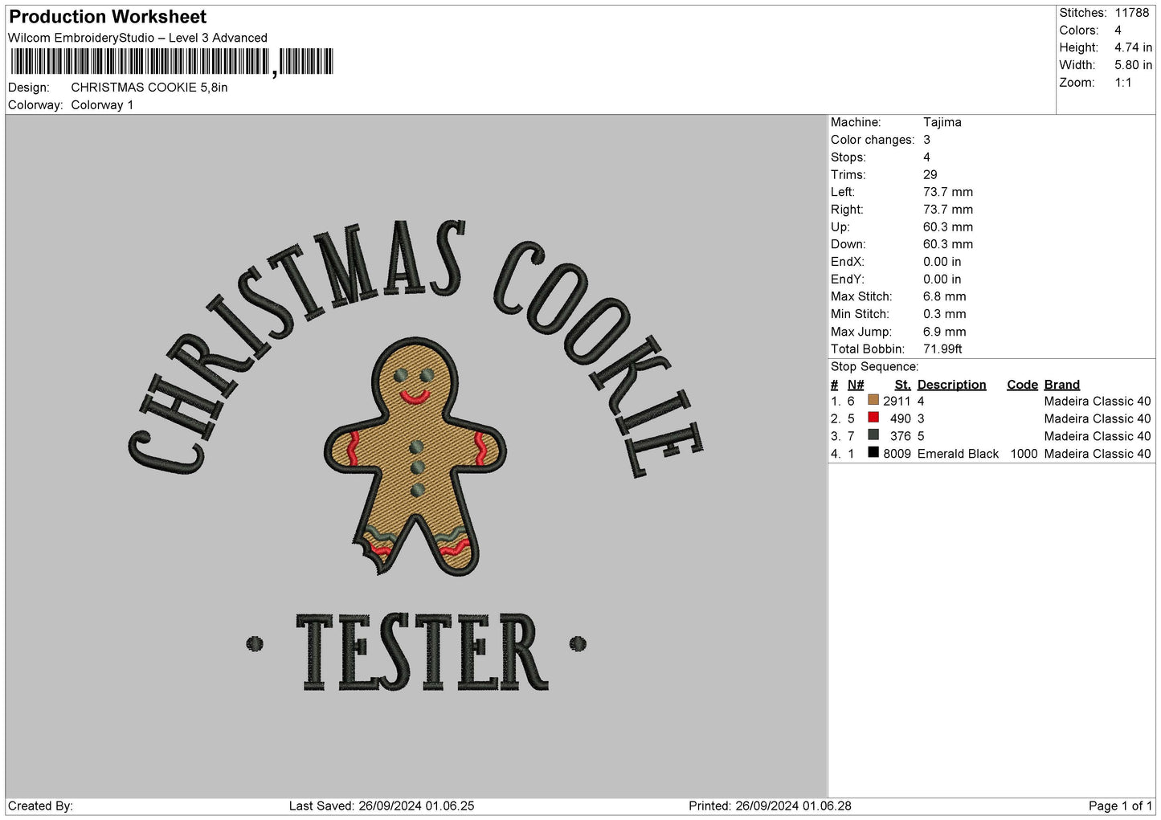Image resolution: width=1161 pixels, height=820 pixels.
Task: Click the 'Brand' column header
Action: point(1061,385)
